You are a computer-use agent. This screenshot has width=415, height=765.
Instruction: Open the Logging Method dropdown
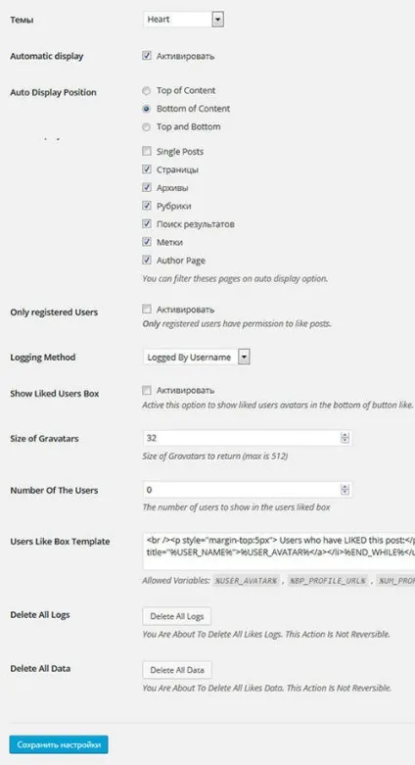coord(197,358)
